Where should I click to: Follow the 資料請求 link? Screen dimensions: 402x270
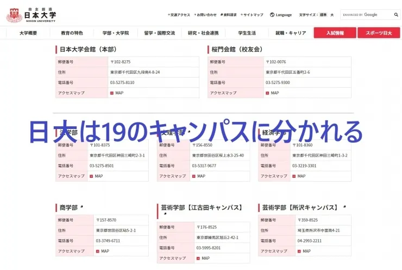click(x=229, y=15)
